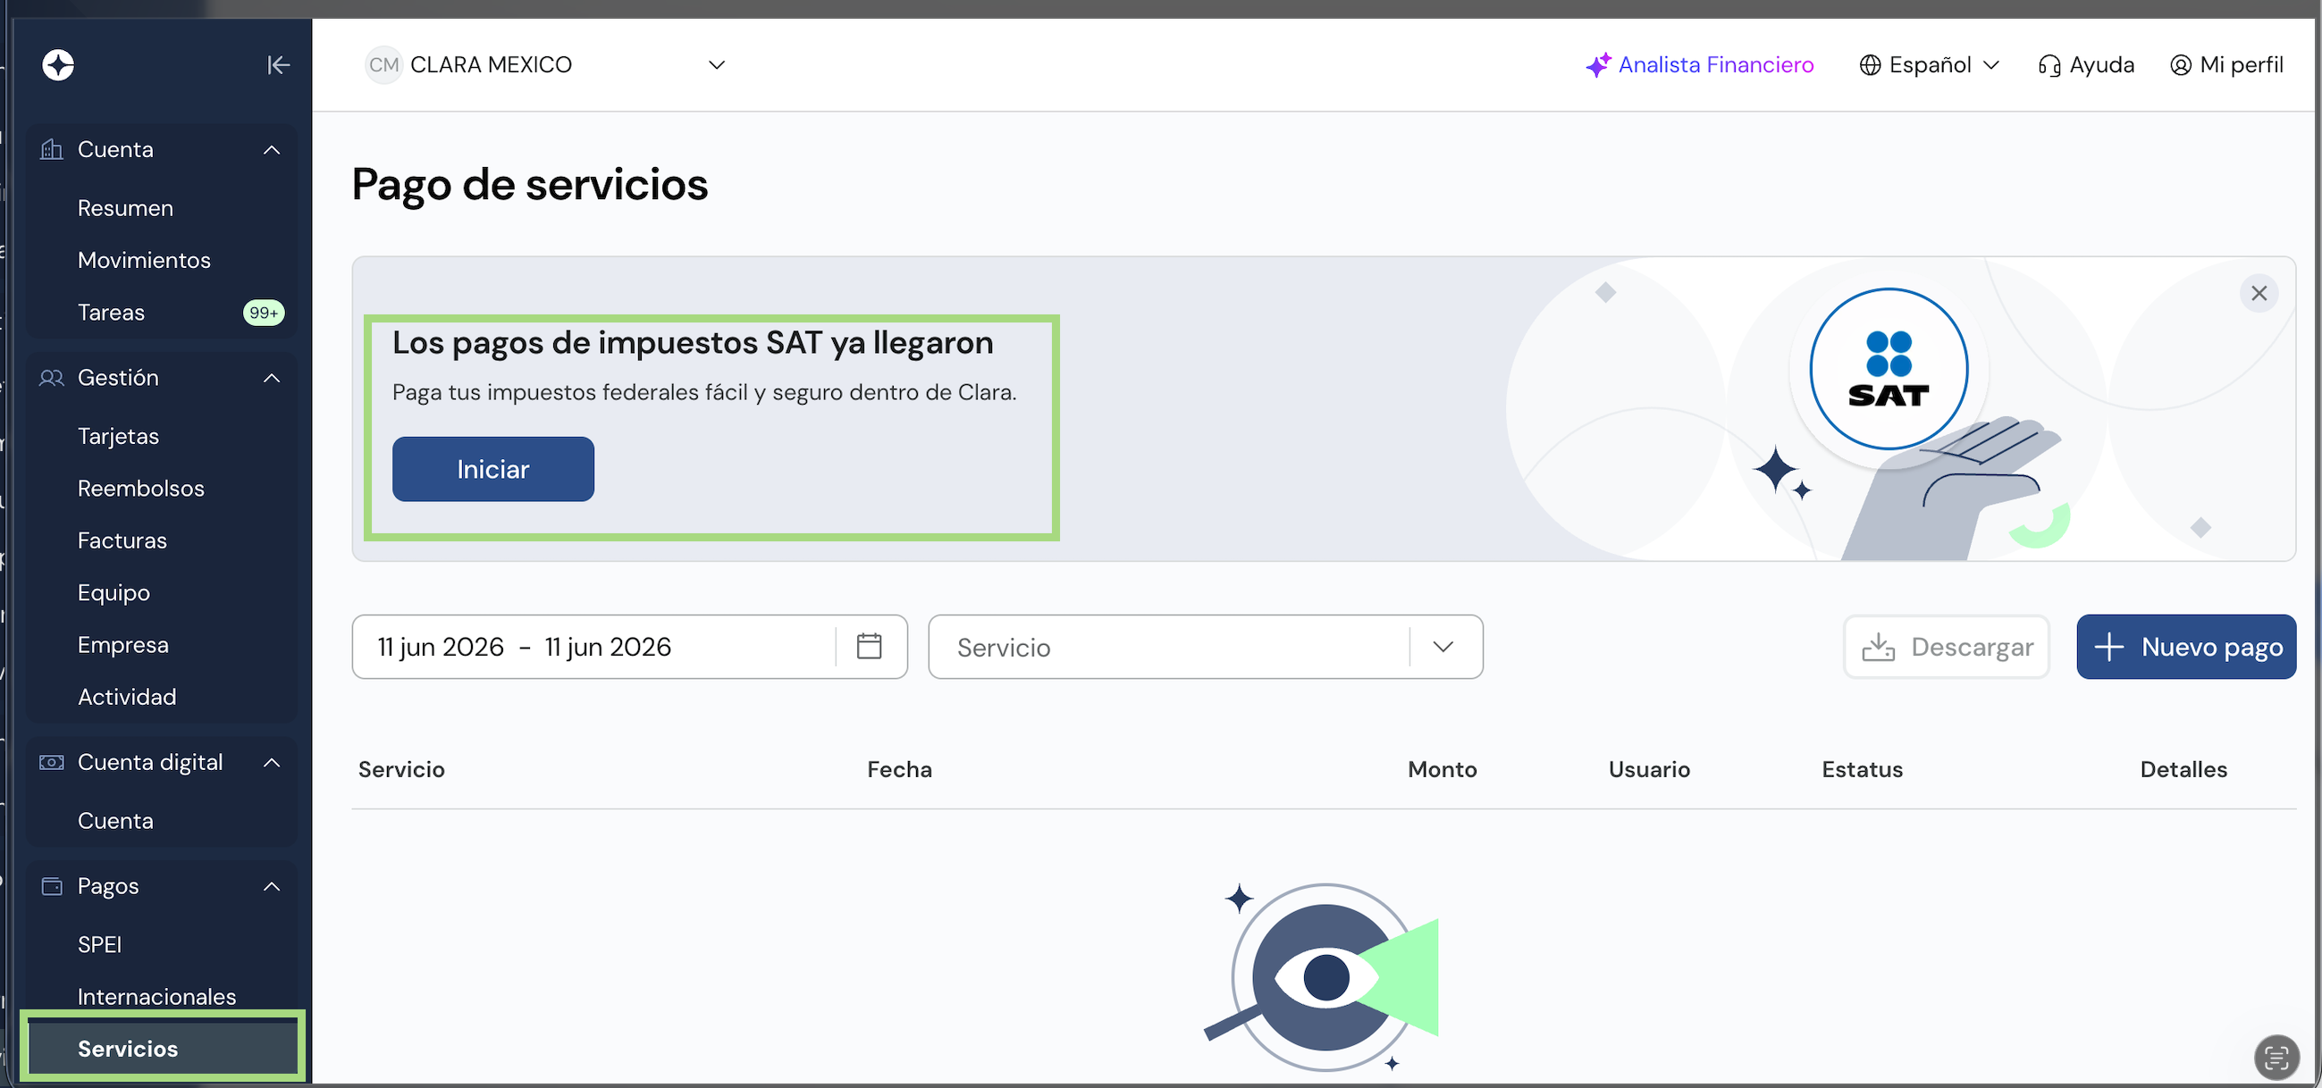Navigate to Tarjetas
This screenshot has width=2322, height=1088.
118,436
